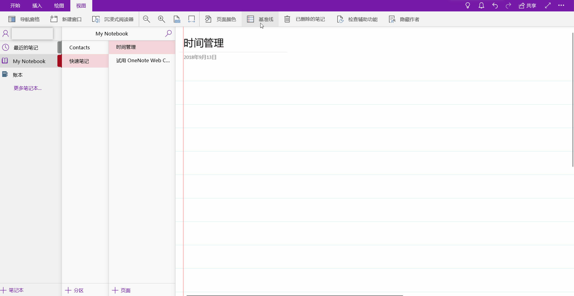The width and height of the screenshot is (574, 296).
Task: Click the 更多笔记本... link
Action: [28, 88]
